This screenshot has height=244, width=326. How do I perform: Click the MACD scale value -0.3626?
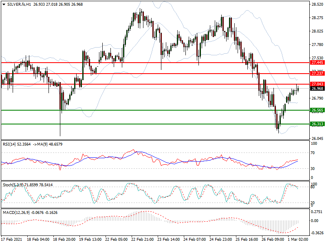coord(317,233)
